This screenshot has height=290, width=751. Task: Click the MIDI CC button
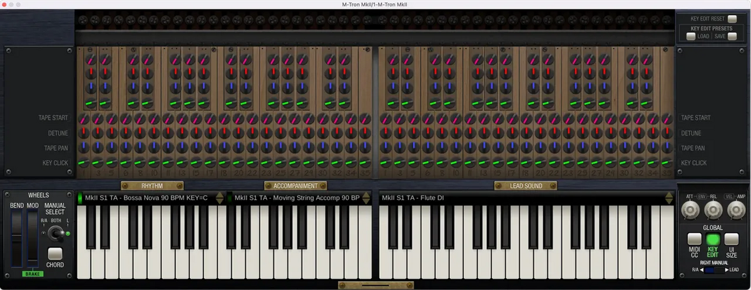(x=695, y=239)
